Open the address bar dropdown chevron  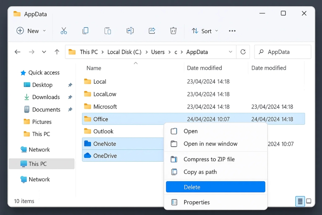230,52
